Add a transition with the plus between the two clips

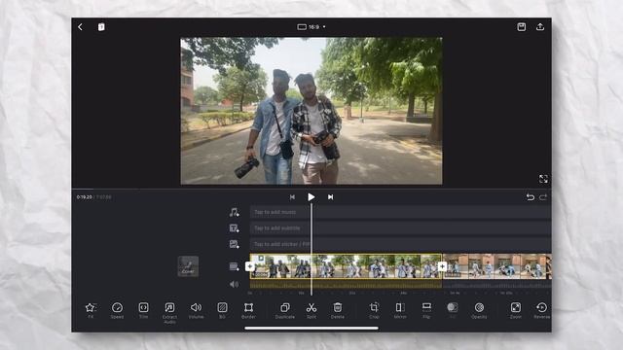pyautogui.click(x=442, y=266)
